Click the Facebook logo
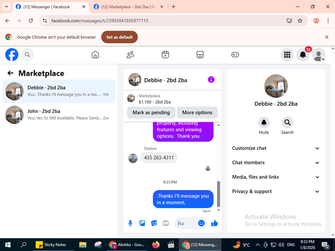The image size is (335, 251). coord(11,55)
